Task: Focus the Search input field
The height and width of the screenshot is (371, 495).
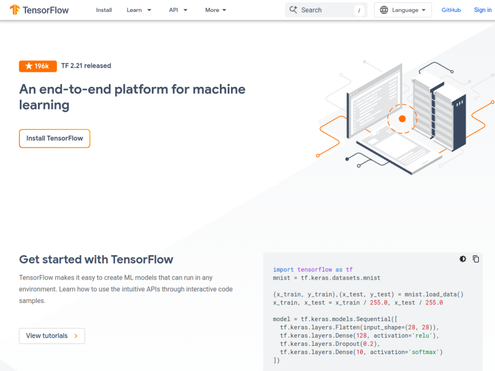Action: [x=326, y=10]
